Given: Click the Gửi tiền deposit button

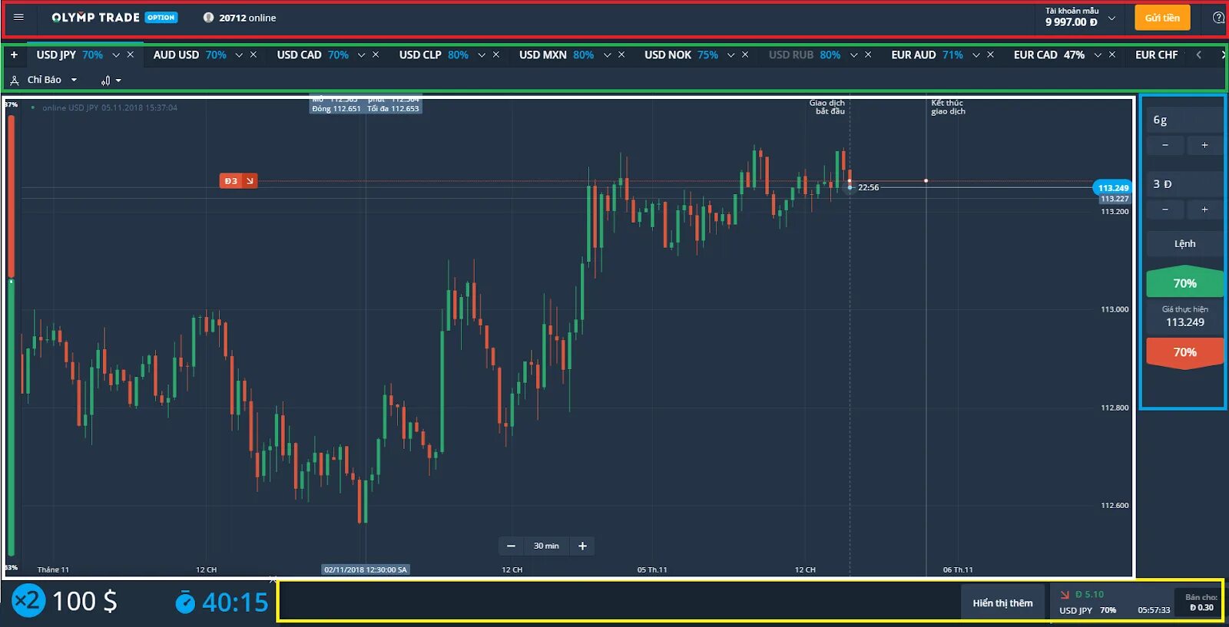Looking at the screenshot, I should pyautogui.click(x=1162, y=18).
